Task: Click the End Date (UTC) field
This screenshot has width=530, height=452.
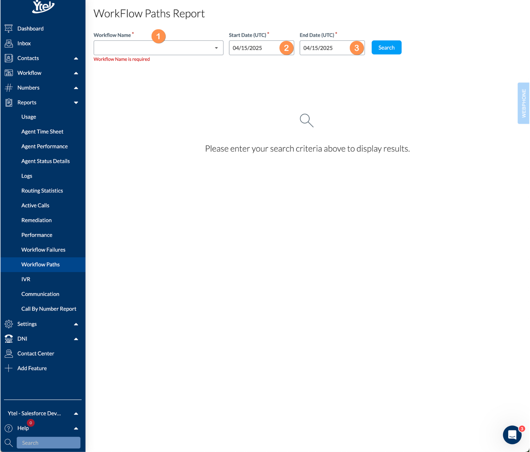Action: click(332, 48)
